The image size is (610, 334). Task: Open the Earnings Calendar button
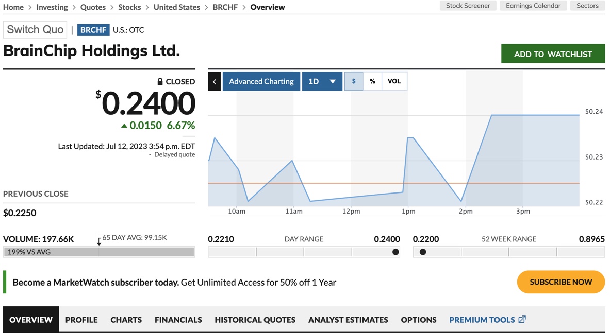pos(533,6)
